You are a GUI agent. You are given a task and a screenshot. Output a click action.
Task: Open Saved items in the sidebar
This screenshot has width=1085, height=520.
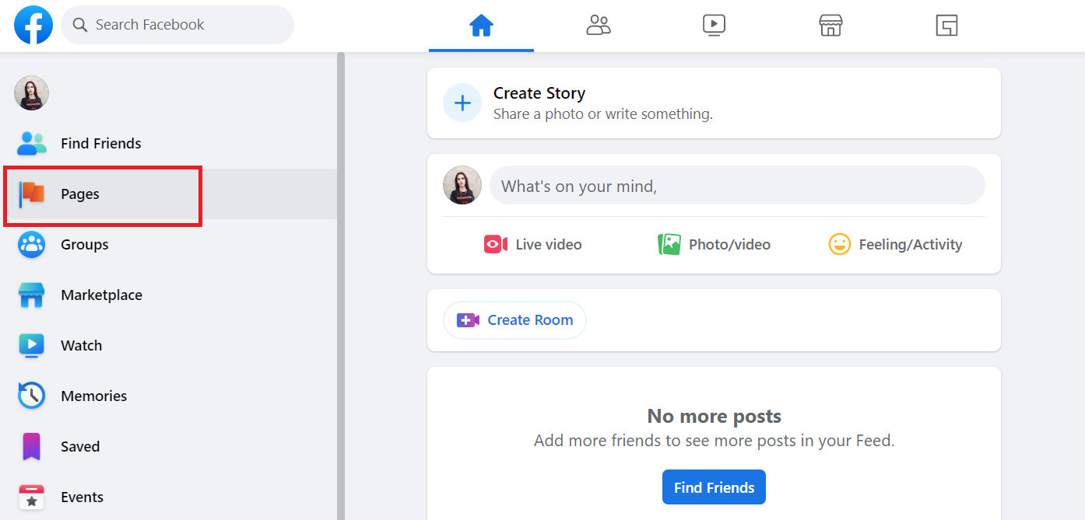80,446
